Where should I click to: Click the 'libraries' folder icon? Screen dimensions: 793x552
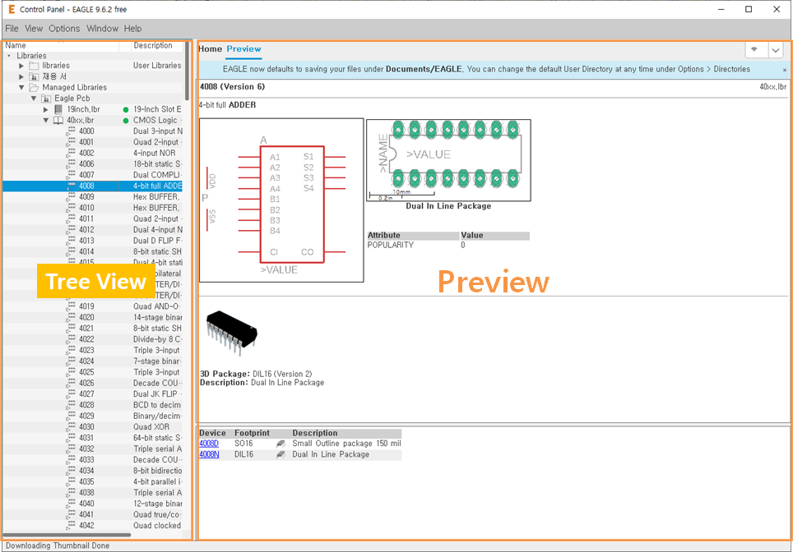click(x=34, y=66)
